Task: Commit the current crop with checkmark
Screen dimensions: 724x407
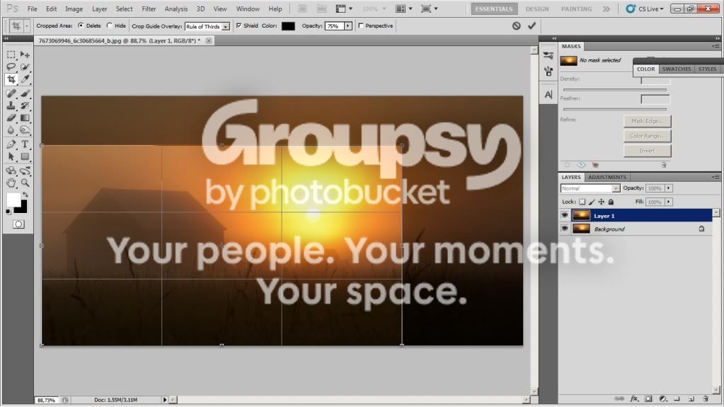Action: pyautogui.click(x=532, y=26)
